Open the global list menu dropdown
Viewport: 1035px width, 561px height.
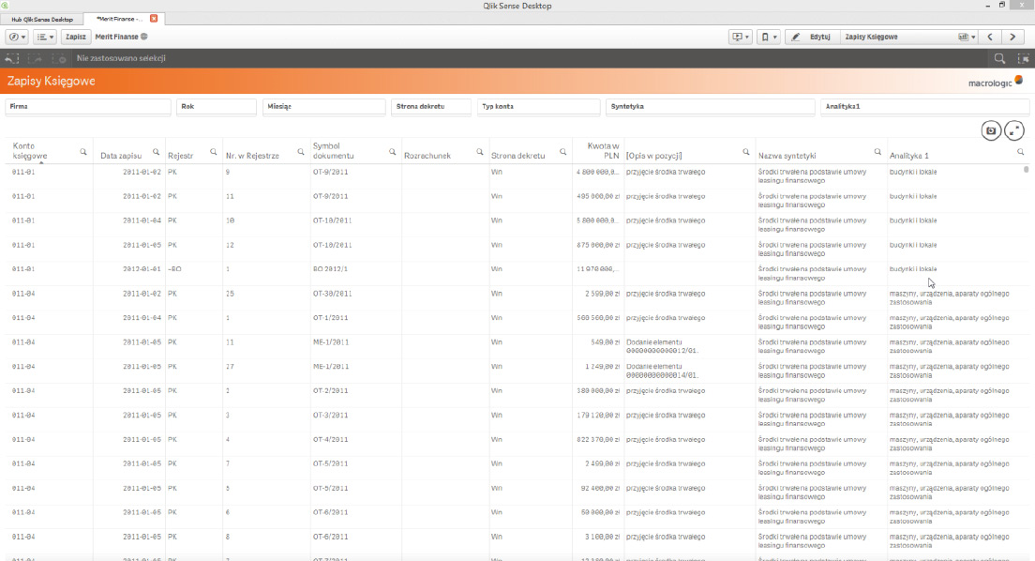(44, 37)
